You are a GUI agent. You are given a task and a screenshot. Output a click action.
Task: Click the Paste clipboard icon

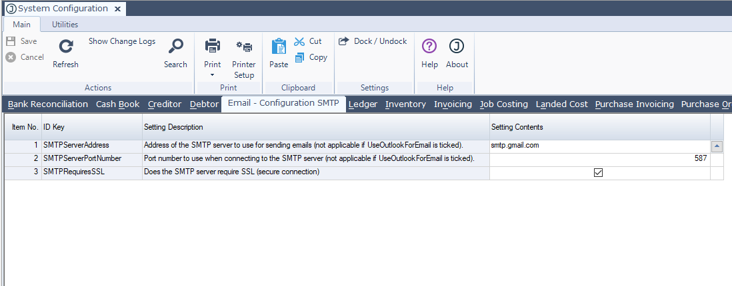279,47
